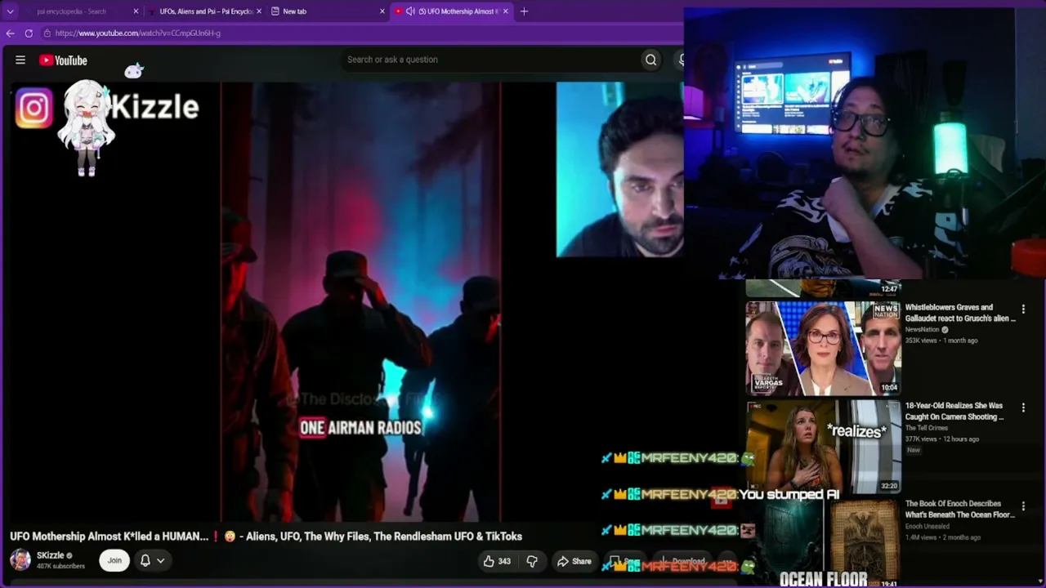Click the browser back arrow

[x=10, y=33]
